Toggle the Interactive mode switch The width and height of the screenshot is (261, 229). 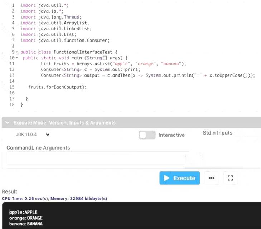click(147, 135)
